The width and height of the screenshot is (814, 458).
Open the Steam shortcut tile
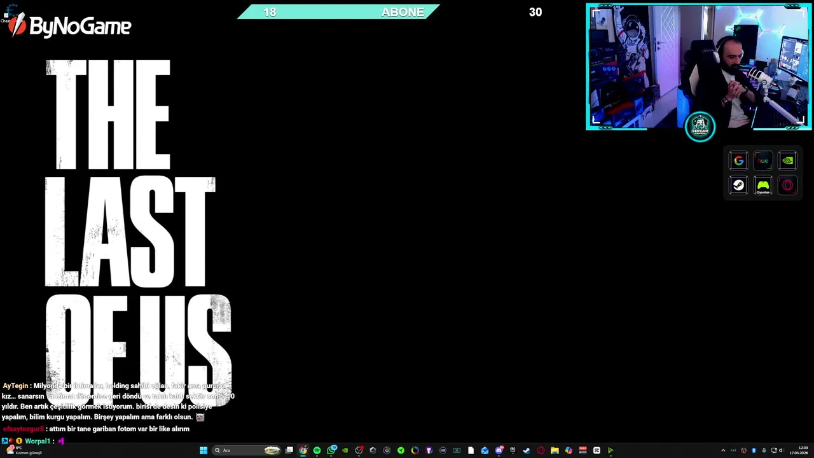point(738,185)
